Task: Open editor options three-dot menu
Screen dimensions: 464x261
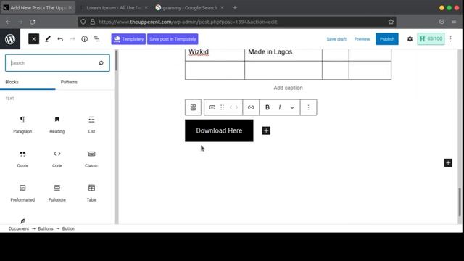Action: point(451,39)
